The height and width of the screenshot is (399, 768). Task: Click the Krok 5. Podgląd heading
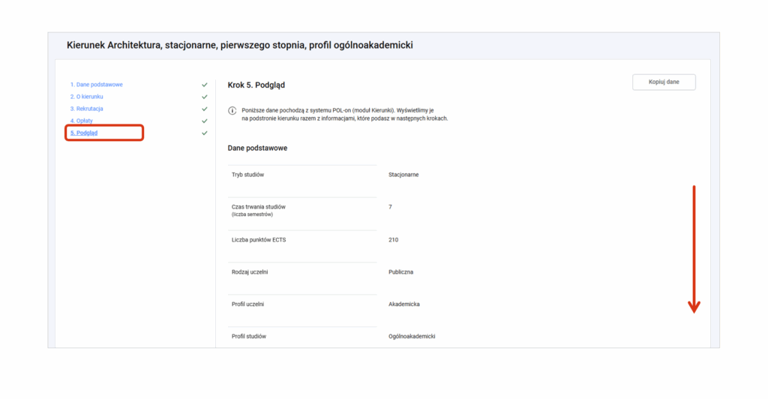[x=256, y=85]
